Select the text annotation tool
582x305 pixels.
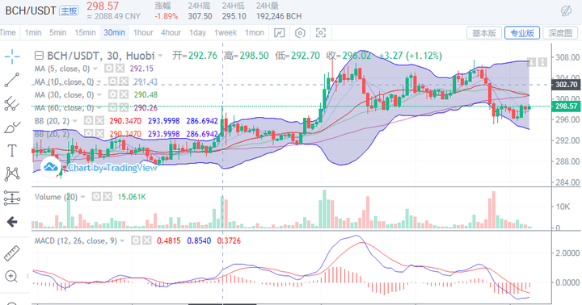coord(12,151)
